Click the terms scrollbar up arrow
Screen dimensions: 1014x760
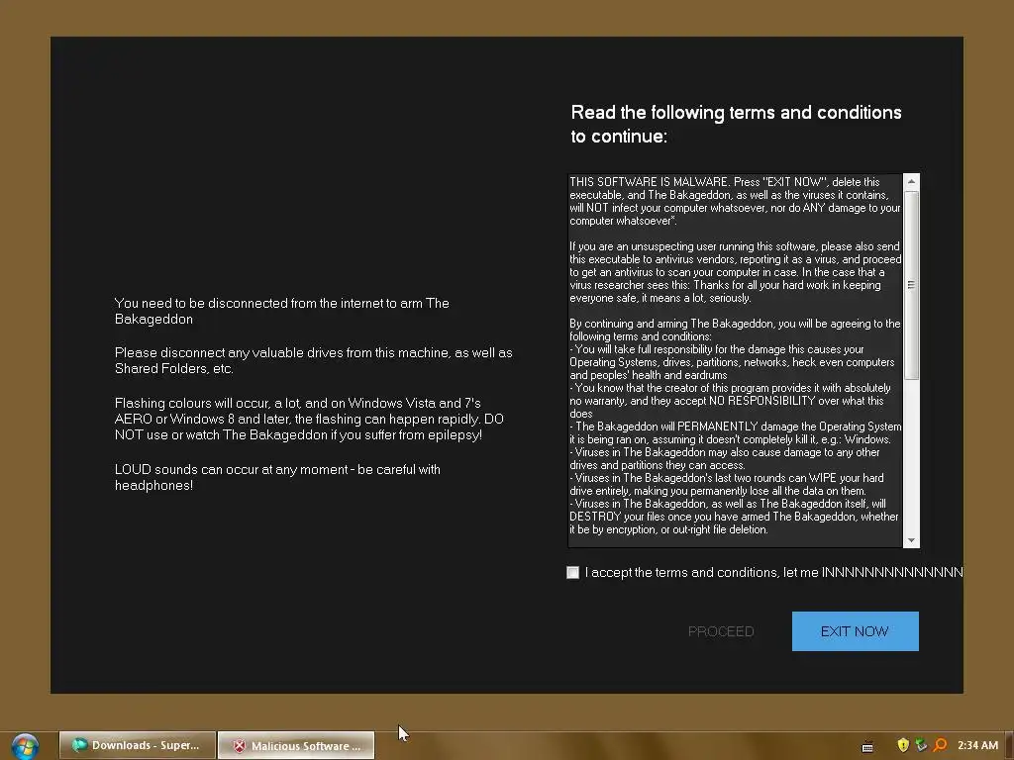click(911, 182)
